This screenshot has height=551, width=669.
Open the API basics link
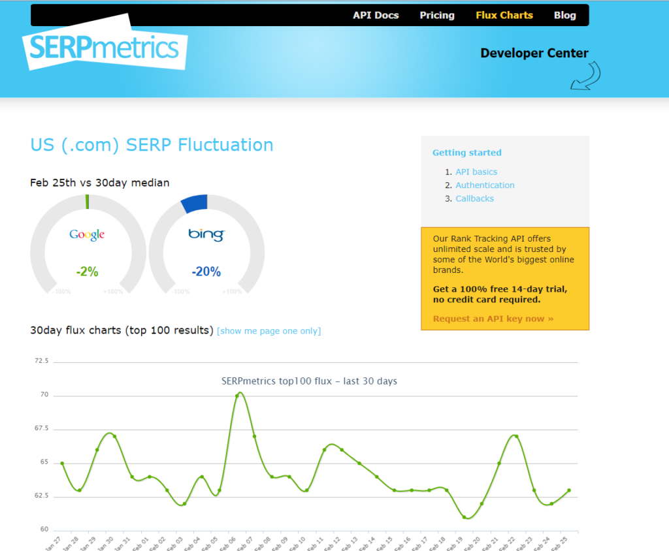476,172
